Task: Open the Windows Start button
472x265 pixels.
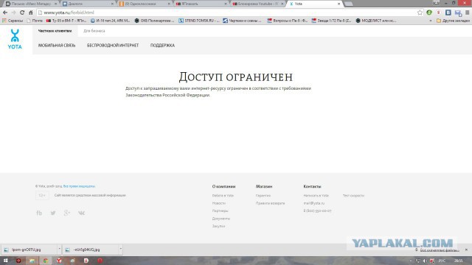Action: tap(5, 261)
